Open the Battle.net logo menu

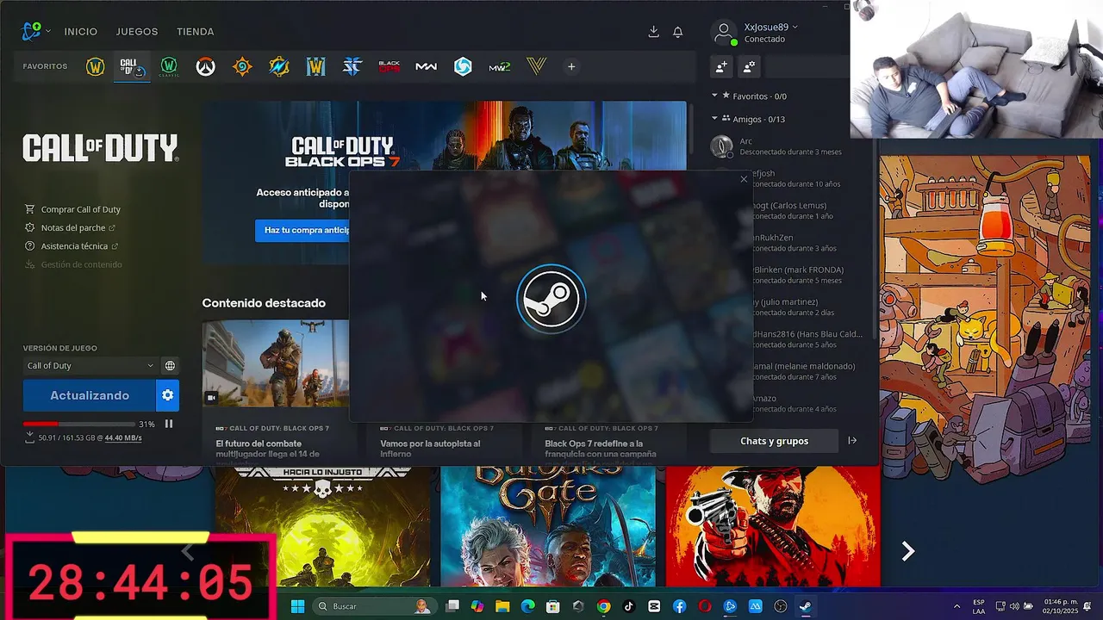tap(35, 31)
